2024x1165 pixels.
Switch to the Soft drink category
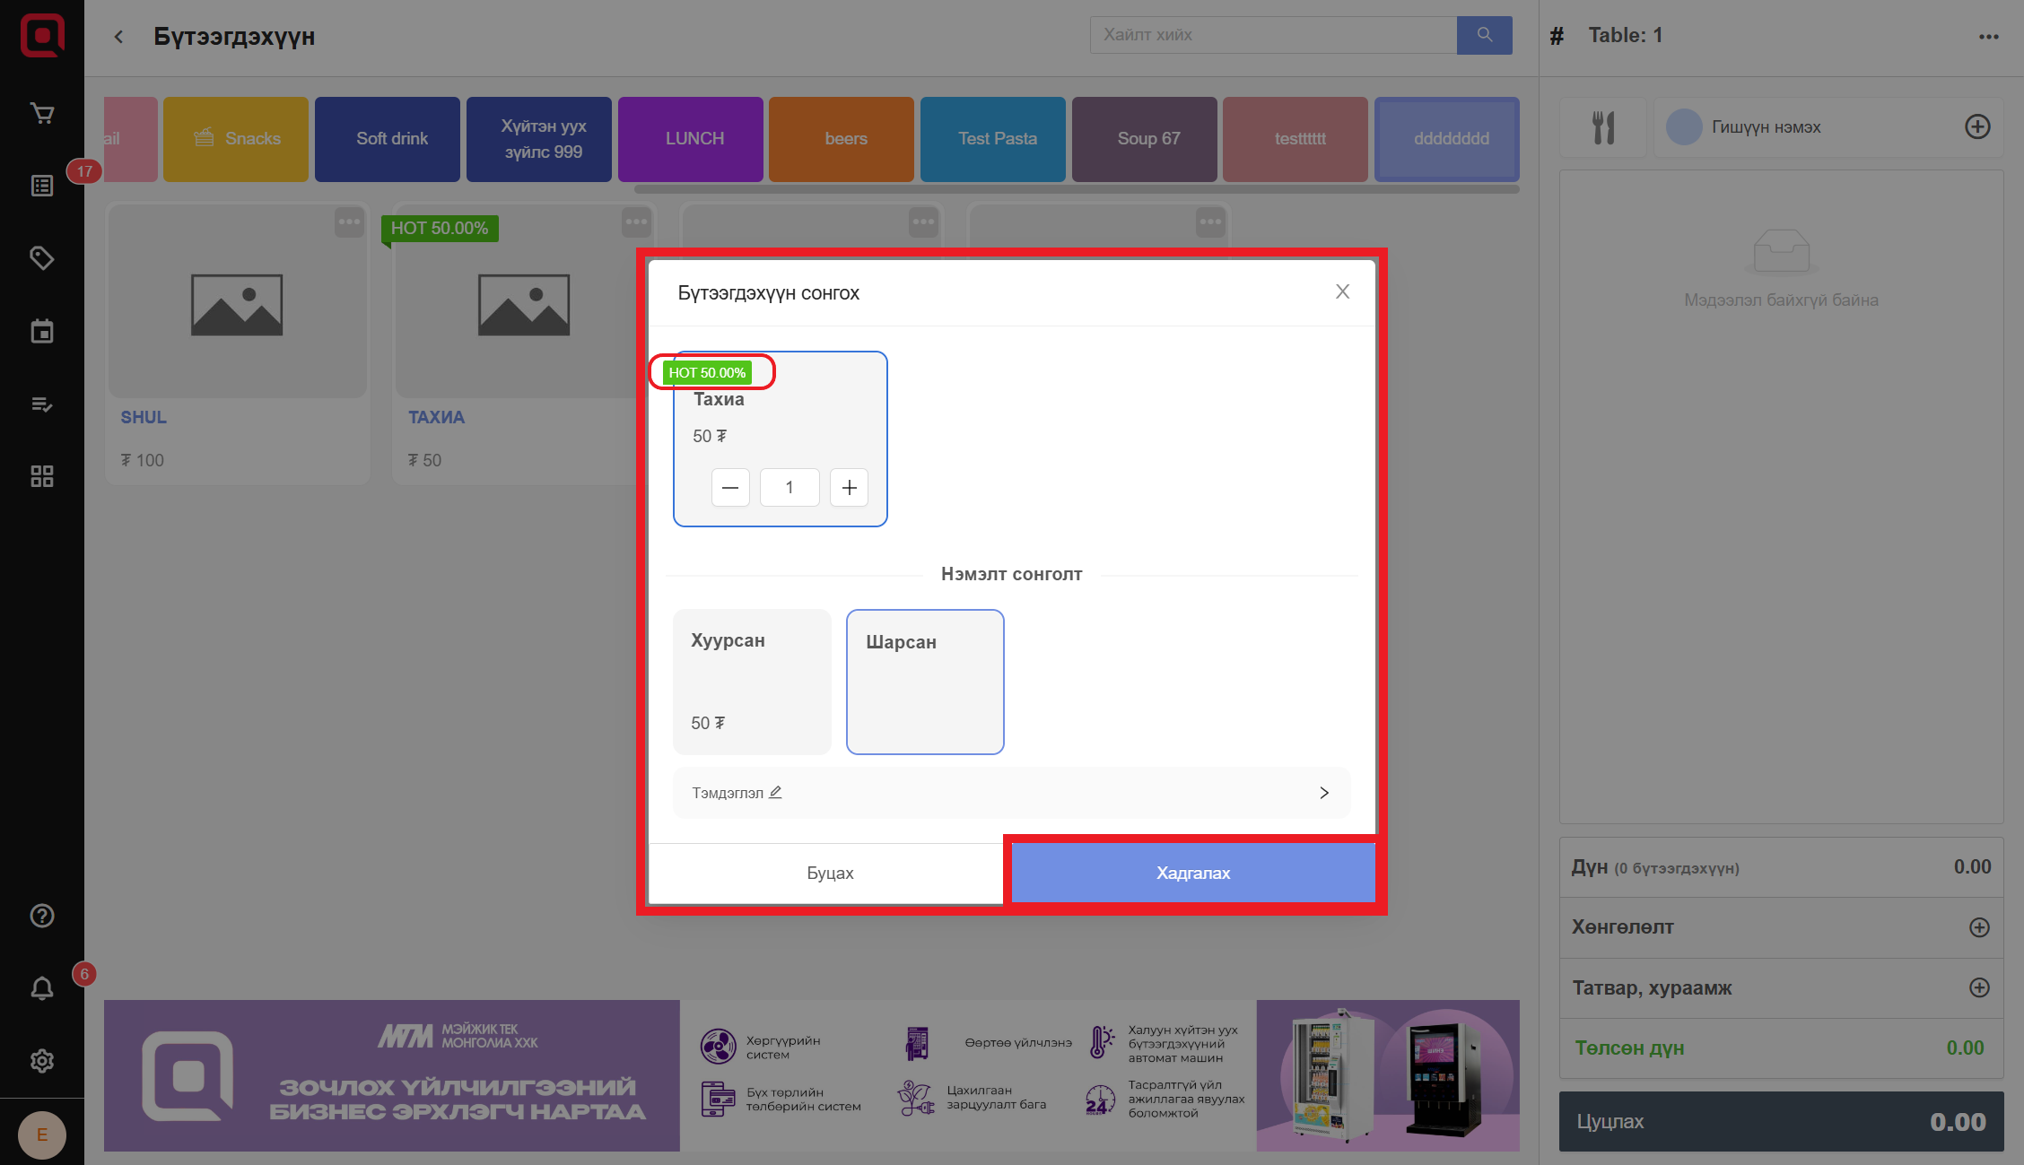391,139
